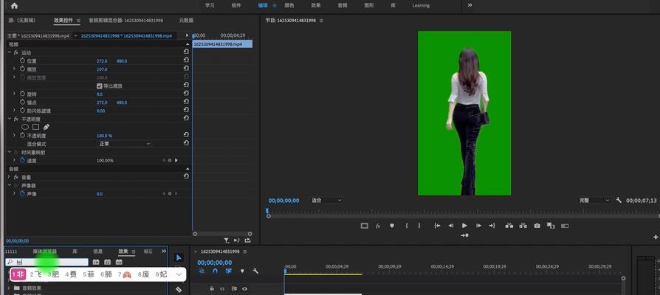Toggle the 运动 fx effect switch
The image size is (660, 295).
point(16,52)
